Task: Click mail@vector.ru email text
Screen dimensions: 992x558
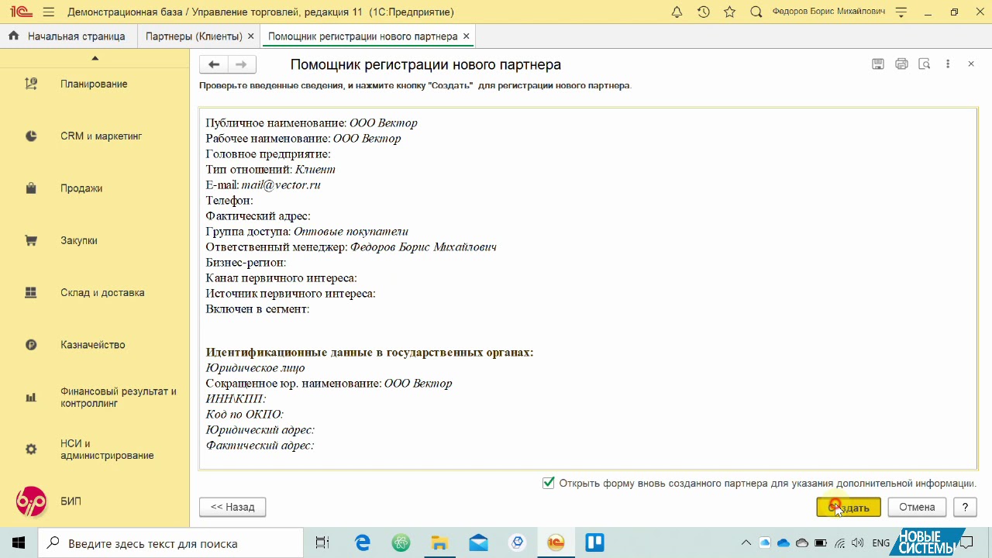Action: pos(281,185)
